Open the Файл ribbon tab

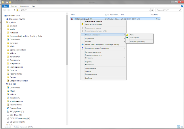click(5, 6)
